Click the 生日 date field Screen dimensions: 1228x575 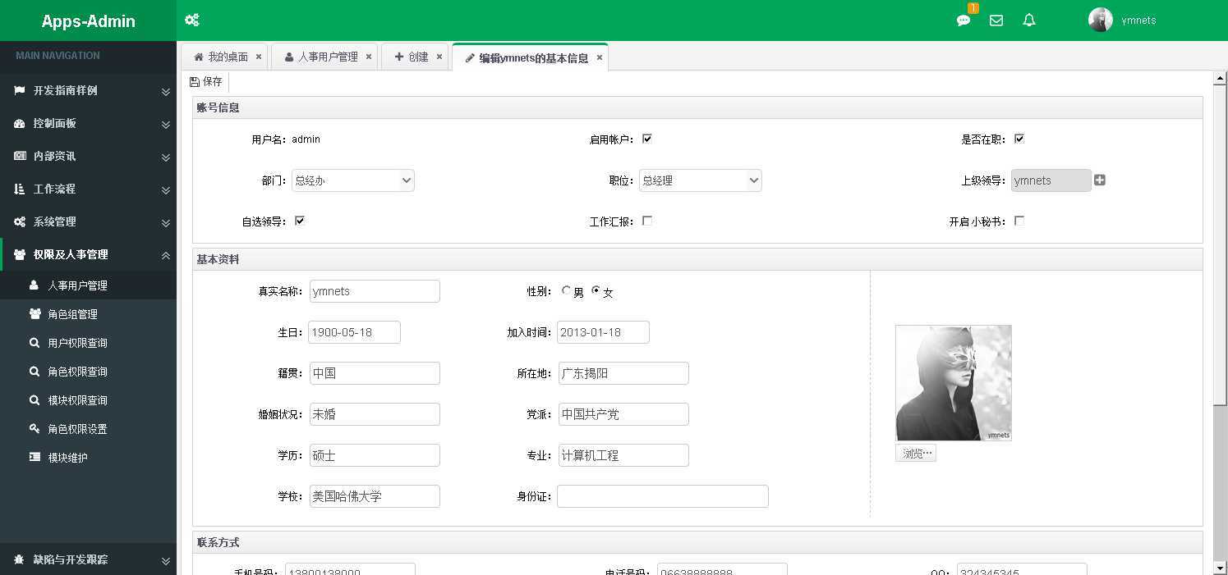354,332
